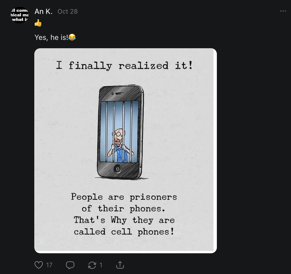Share the post with the upload arrow icon
Screen dimensions: 291x274
(x=120, y=265)
